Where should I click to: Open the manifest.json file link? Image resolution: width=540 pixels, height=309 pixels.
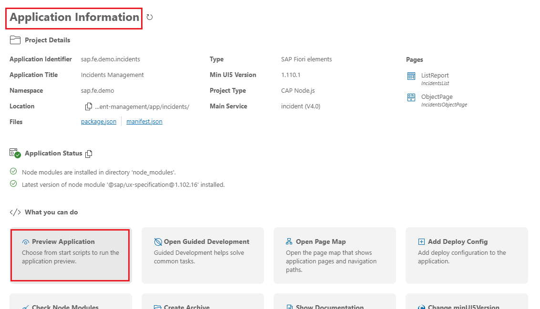pos(144,122)
